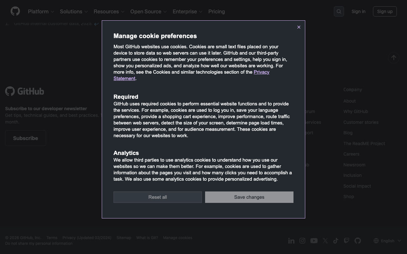Click the search magnifier icon

tap(339, 11)
